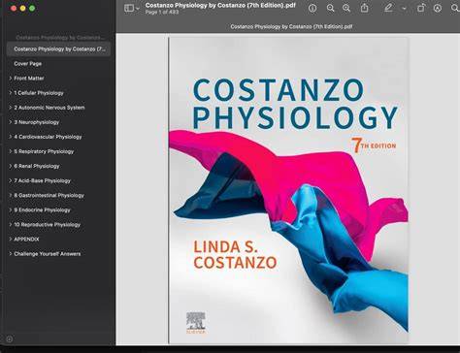Select the highlighted Costanzo Physiology outline entry
The image size is (460, 353).
(59, 49)
